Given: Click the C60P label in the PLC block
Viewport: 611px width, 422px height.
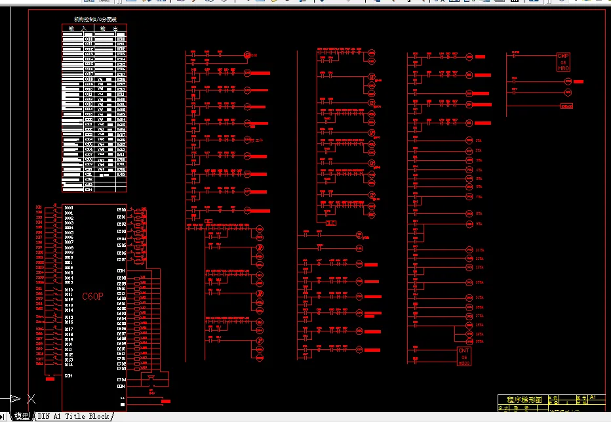Looking at the screenshot, I should pos(92,297).
